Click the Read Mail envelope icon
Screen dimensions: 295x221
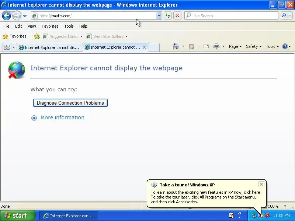[x=206, y=46]
